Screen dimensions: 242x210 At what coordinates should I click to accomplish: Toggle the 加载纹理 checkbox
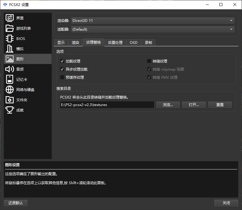[62, 61]
